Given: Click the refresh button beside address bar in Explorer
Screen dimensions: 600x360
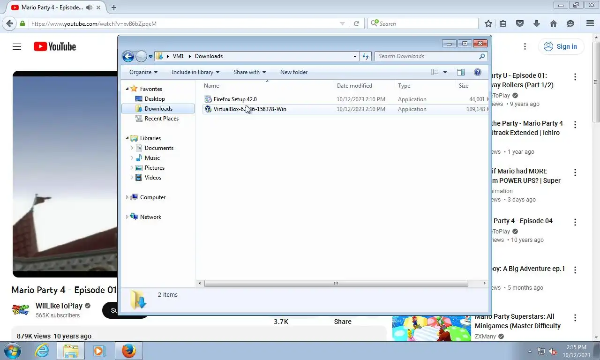Looking at the screenshot, I should 366,56.
